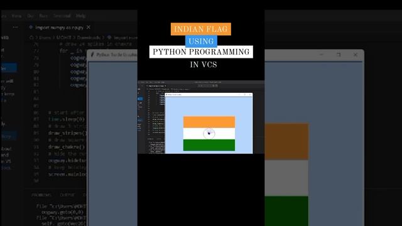This screenshot has width=402, height=226.
Task: Close the Python Turtle Graphics window
Action: pyautogui.click(x=356, y=55)
